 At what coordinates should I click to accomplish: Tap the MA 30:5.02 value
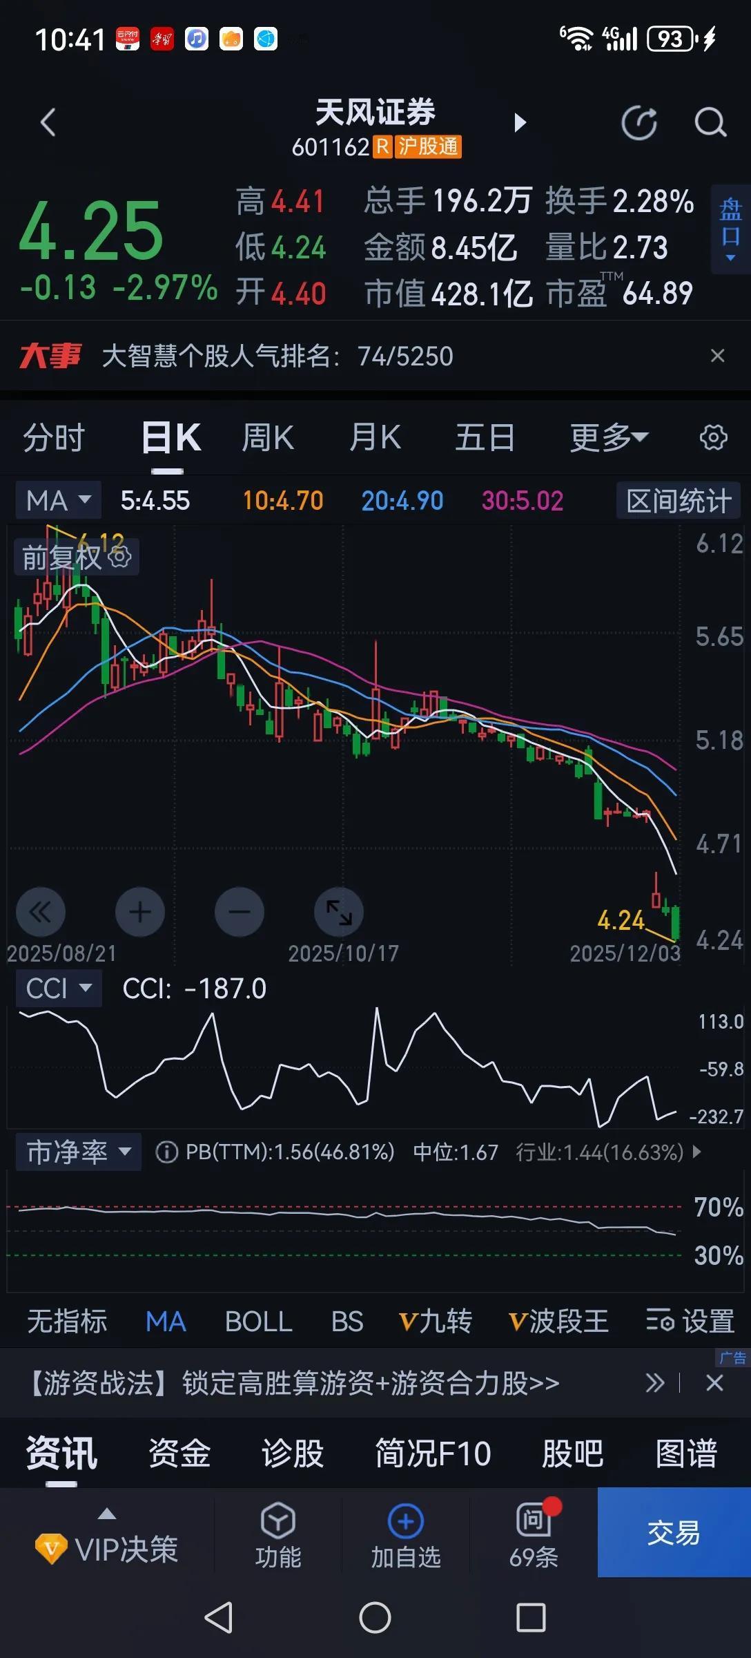pos(523,501)
